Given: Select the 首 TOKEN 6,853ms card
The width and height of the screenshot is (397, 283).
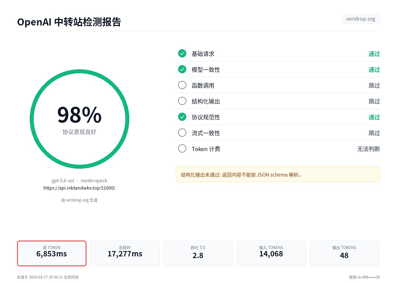Looking at the screenshot, I should (x=52, y=253).
